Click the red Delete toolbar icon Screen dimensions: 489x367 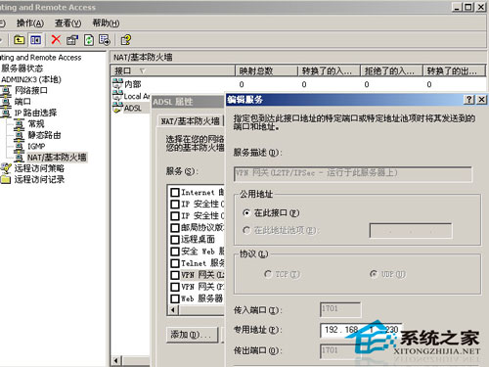point(56,40)
